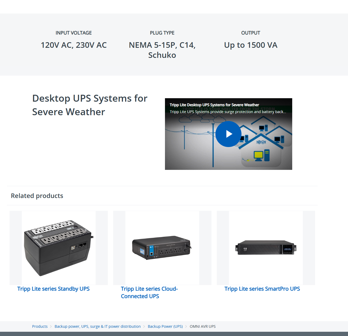Viewport: 348px width, 336px height.
Task: Follow the 'Tripp Lite series Cloud-Connected UPS' link
Action: 149,292
